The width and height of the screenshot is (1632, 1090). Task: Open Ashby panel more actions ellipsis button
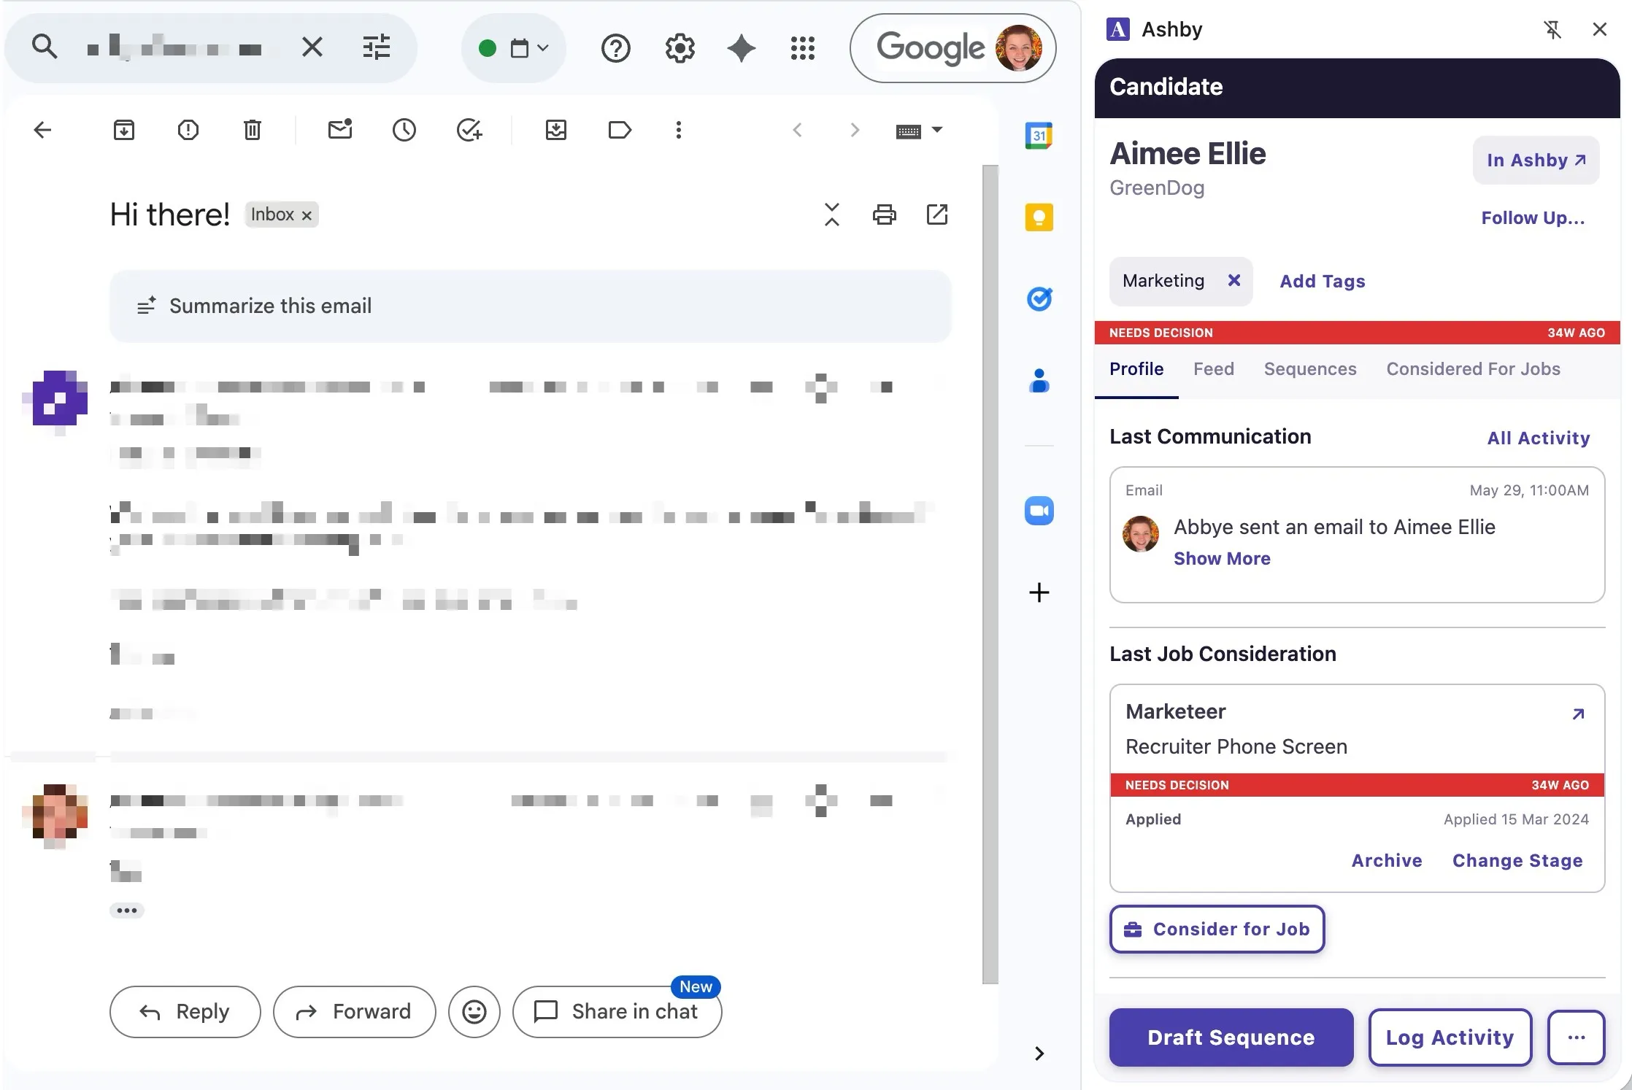pyautogui.click(x=1577, y=1037)
